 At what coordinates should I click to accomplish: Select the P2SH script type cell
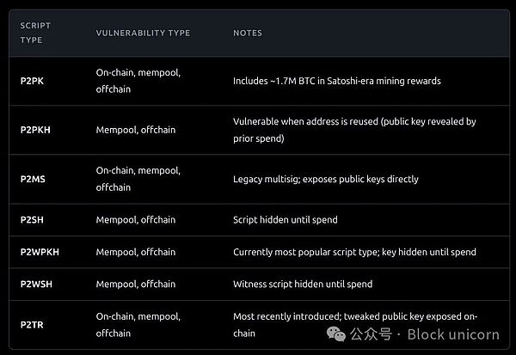(x=33, y=220)
